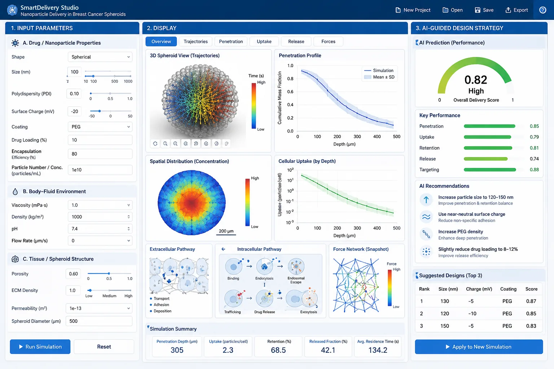Click Apply to New Simulation

[479, 347]
